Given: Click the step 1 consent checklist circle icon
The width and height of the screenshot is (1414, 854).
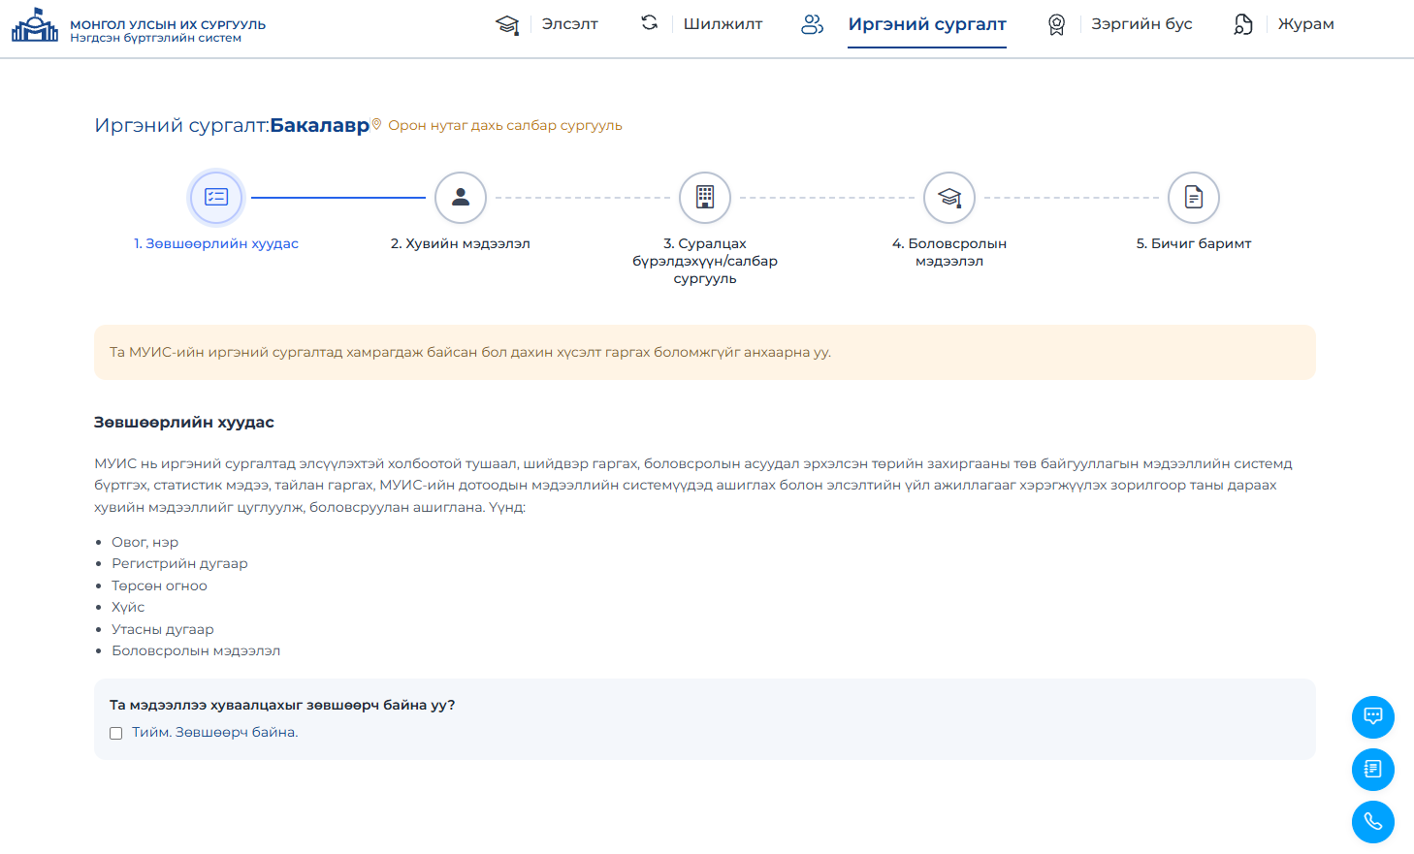Looking at the screenshot, I should (216, 198).
